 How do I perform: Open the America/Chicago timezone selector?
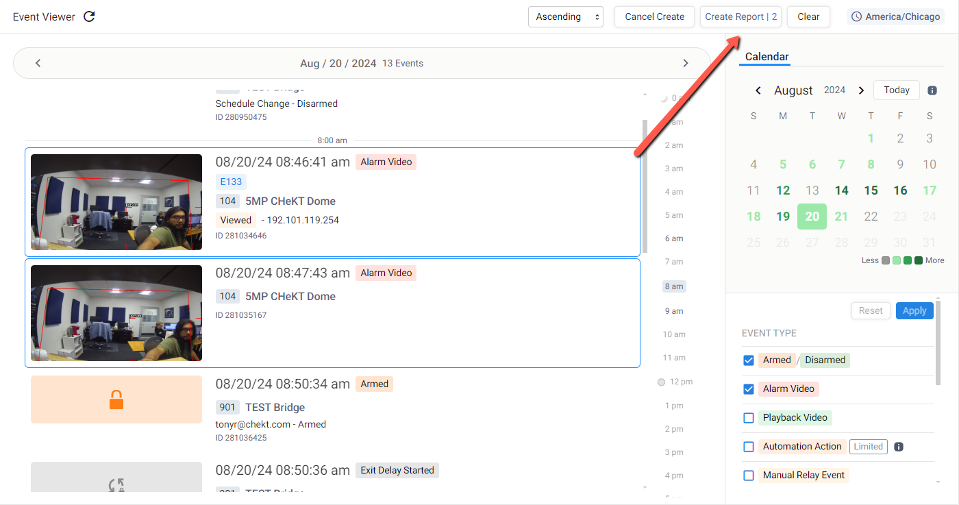897,17
